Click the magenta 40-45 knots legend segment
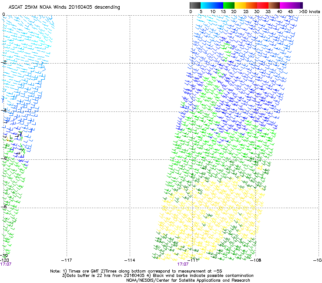The width and height of the screenshot is (322, 283). pyautogui.click(x=285, y=5)
